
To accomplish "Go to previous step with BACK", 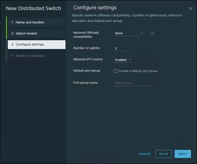I will click(164, 154).
